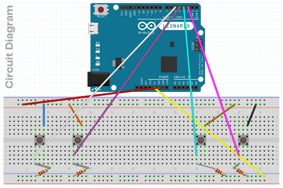Click the RX indicator LED
The image size is (283, 188).
pos(98,45)
